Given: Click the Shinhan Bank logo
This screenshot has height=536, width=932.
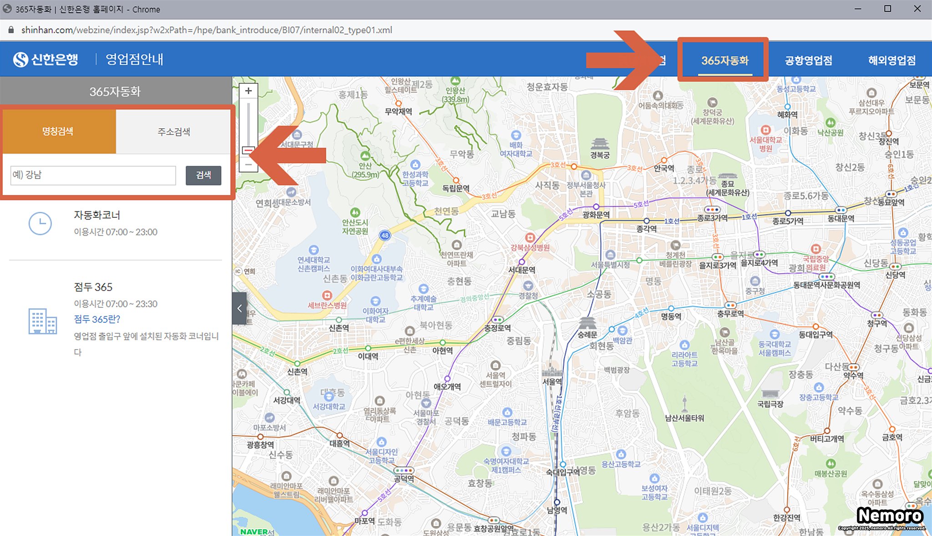Looking at the screenshot, I should (46, 60).
